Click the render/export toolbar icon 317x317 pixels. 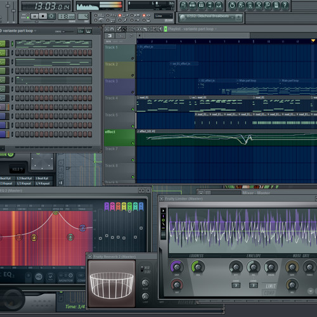pos(250,5)
